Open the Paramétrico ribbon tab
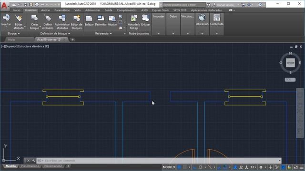This screenshot has width=305, height=171. point(62,10)
